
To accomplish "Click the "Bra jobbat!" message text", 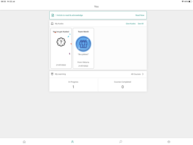I will pyautogui.click(x=83, y=54).
